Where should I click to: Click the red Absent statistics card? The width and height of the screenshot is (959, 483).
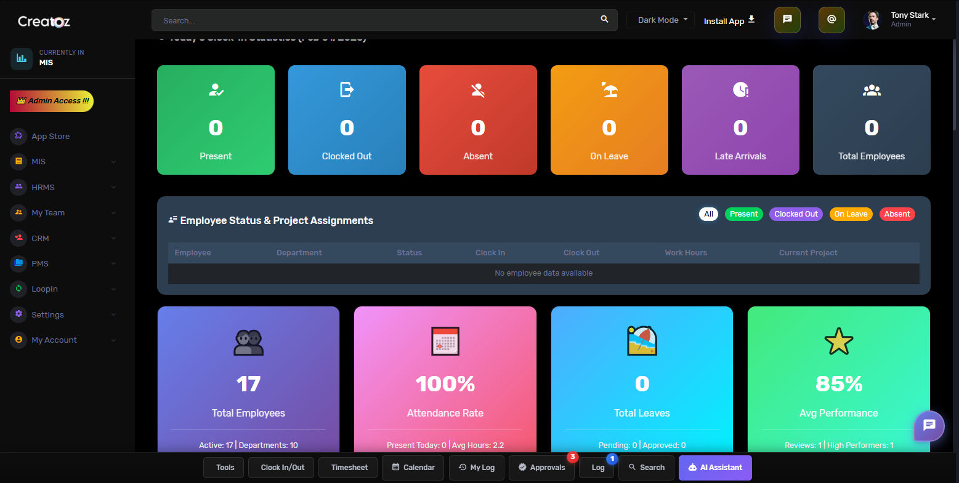477,120
